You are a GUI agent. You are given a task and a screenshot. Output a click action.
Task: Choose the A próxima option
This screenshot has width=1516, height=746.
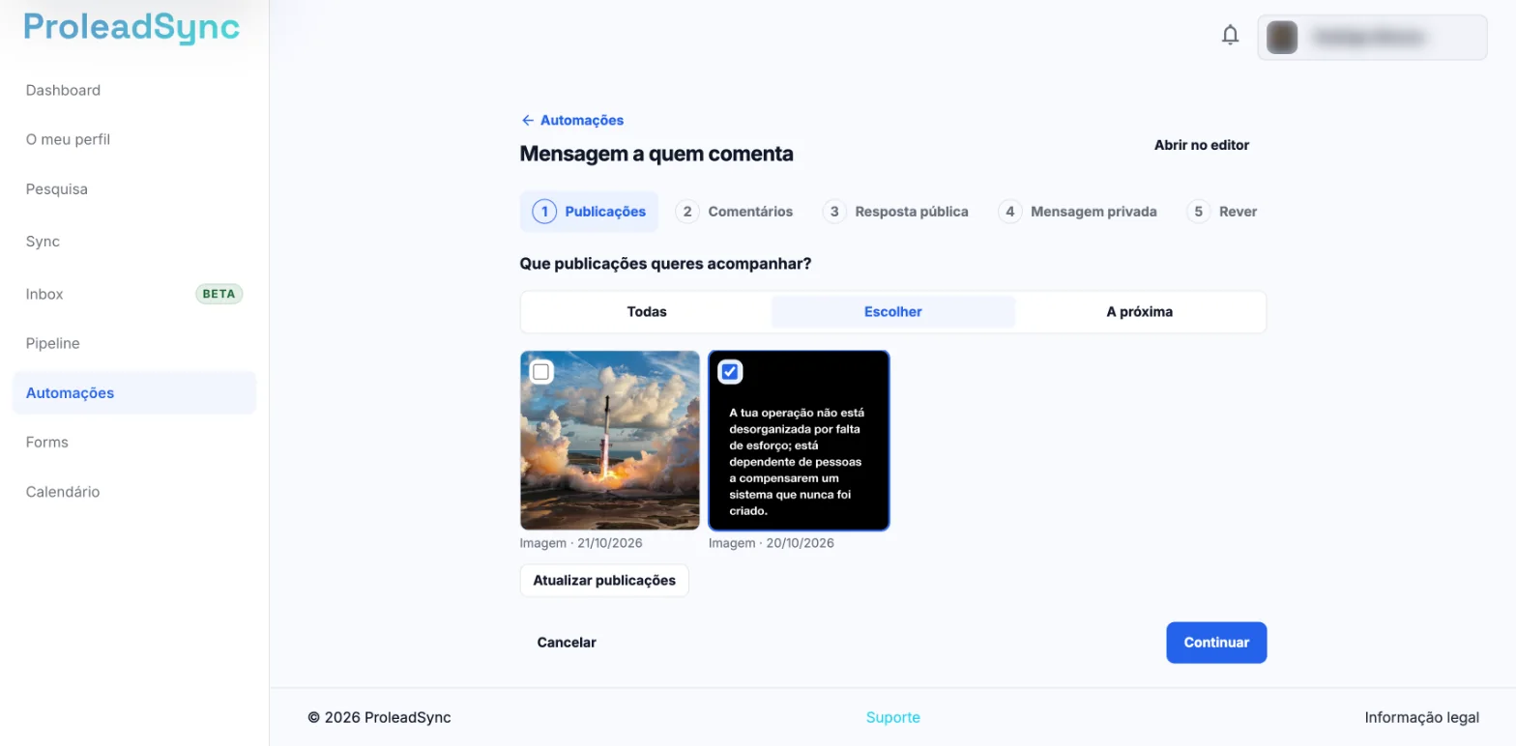pos(1140,312)
